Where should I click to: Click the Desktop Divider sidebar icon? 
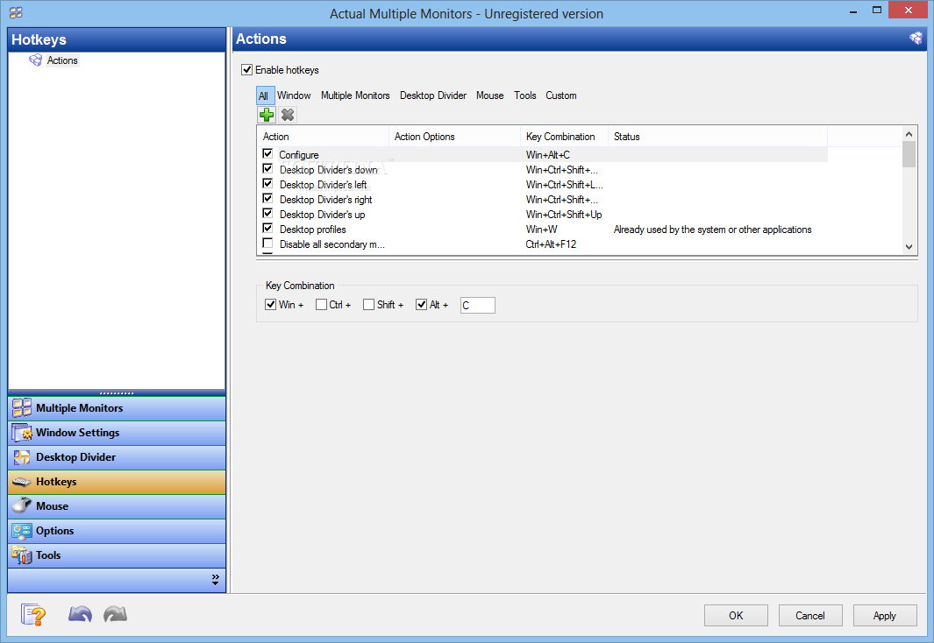click(22, 456)
